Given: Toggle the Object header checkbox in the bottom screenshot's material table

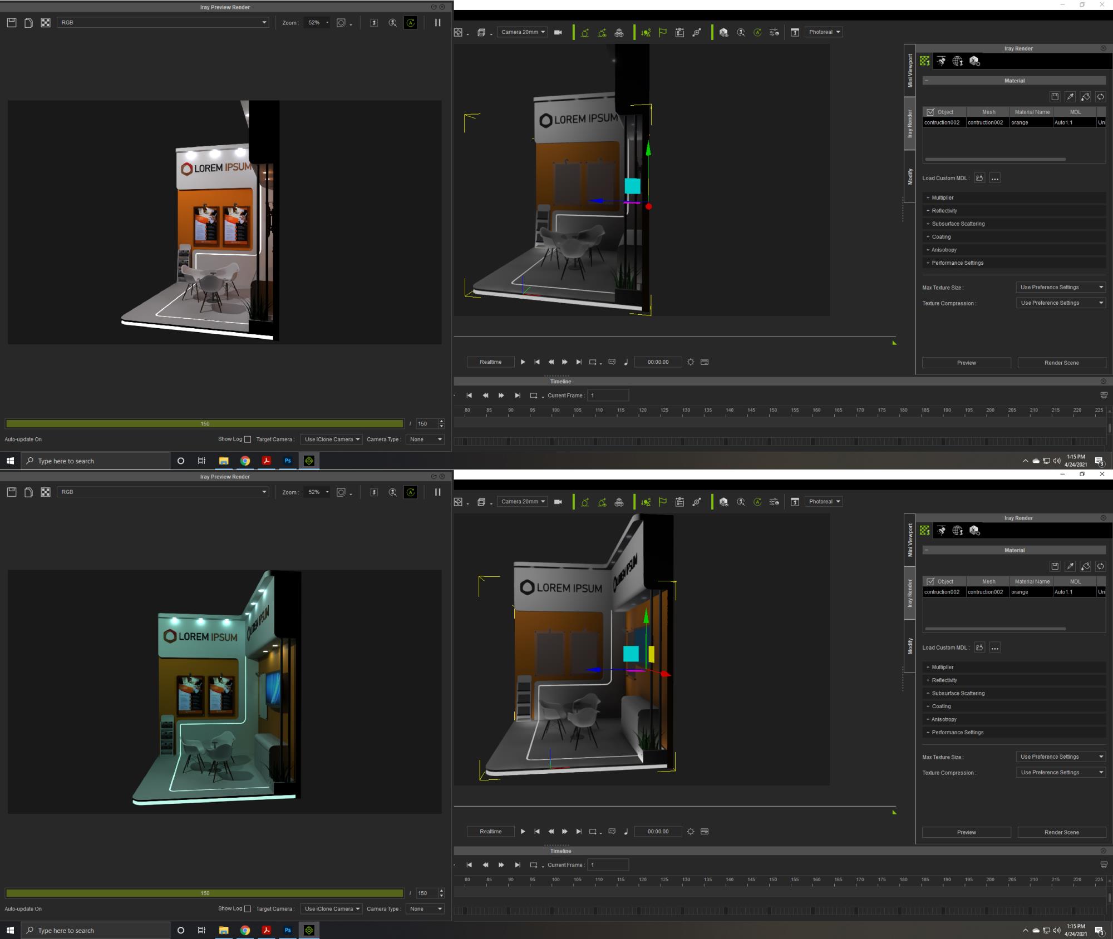Looking at the screenshot, I should 930,581.
